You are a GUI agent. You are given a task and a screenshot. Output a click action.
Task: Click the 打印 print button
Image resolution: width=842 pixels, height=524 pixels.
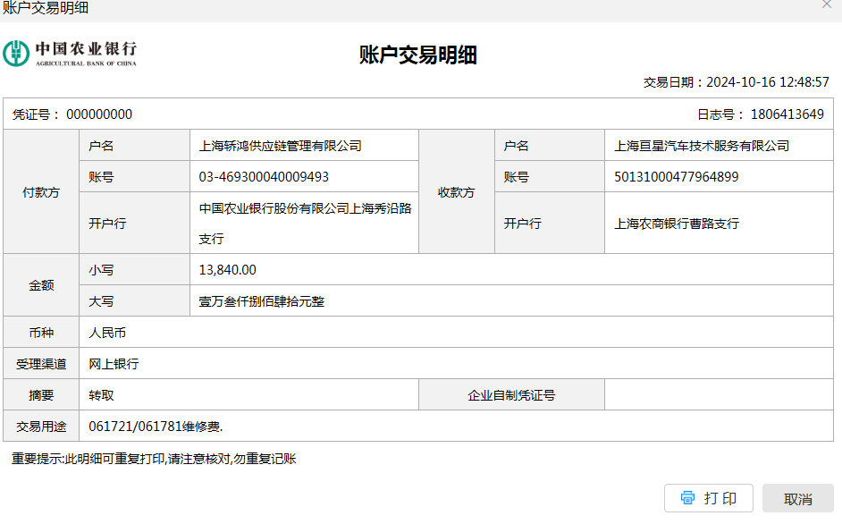[709, 498]
